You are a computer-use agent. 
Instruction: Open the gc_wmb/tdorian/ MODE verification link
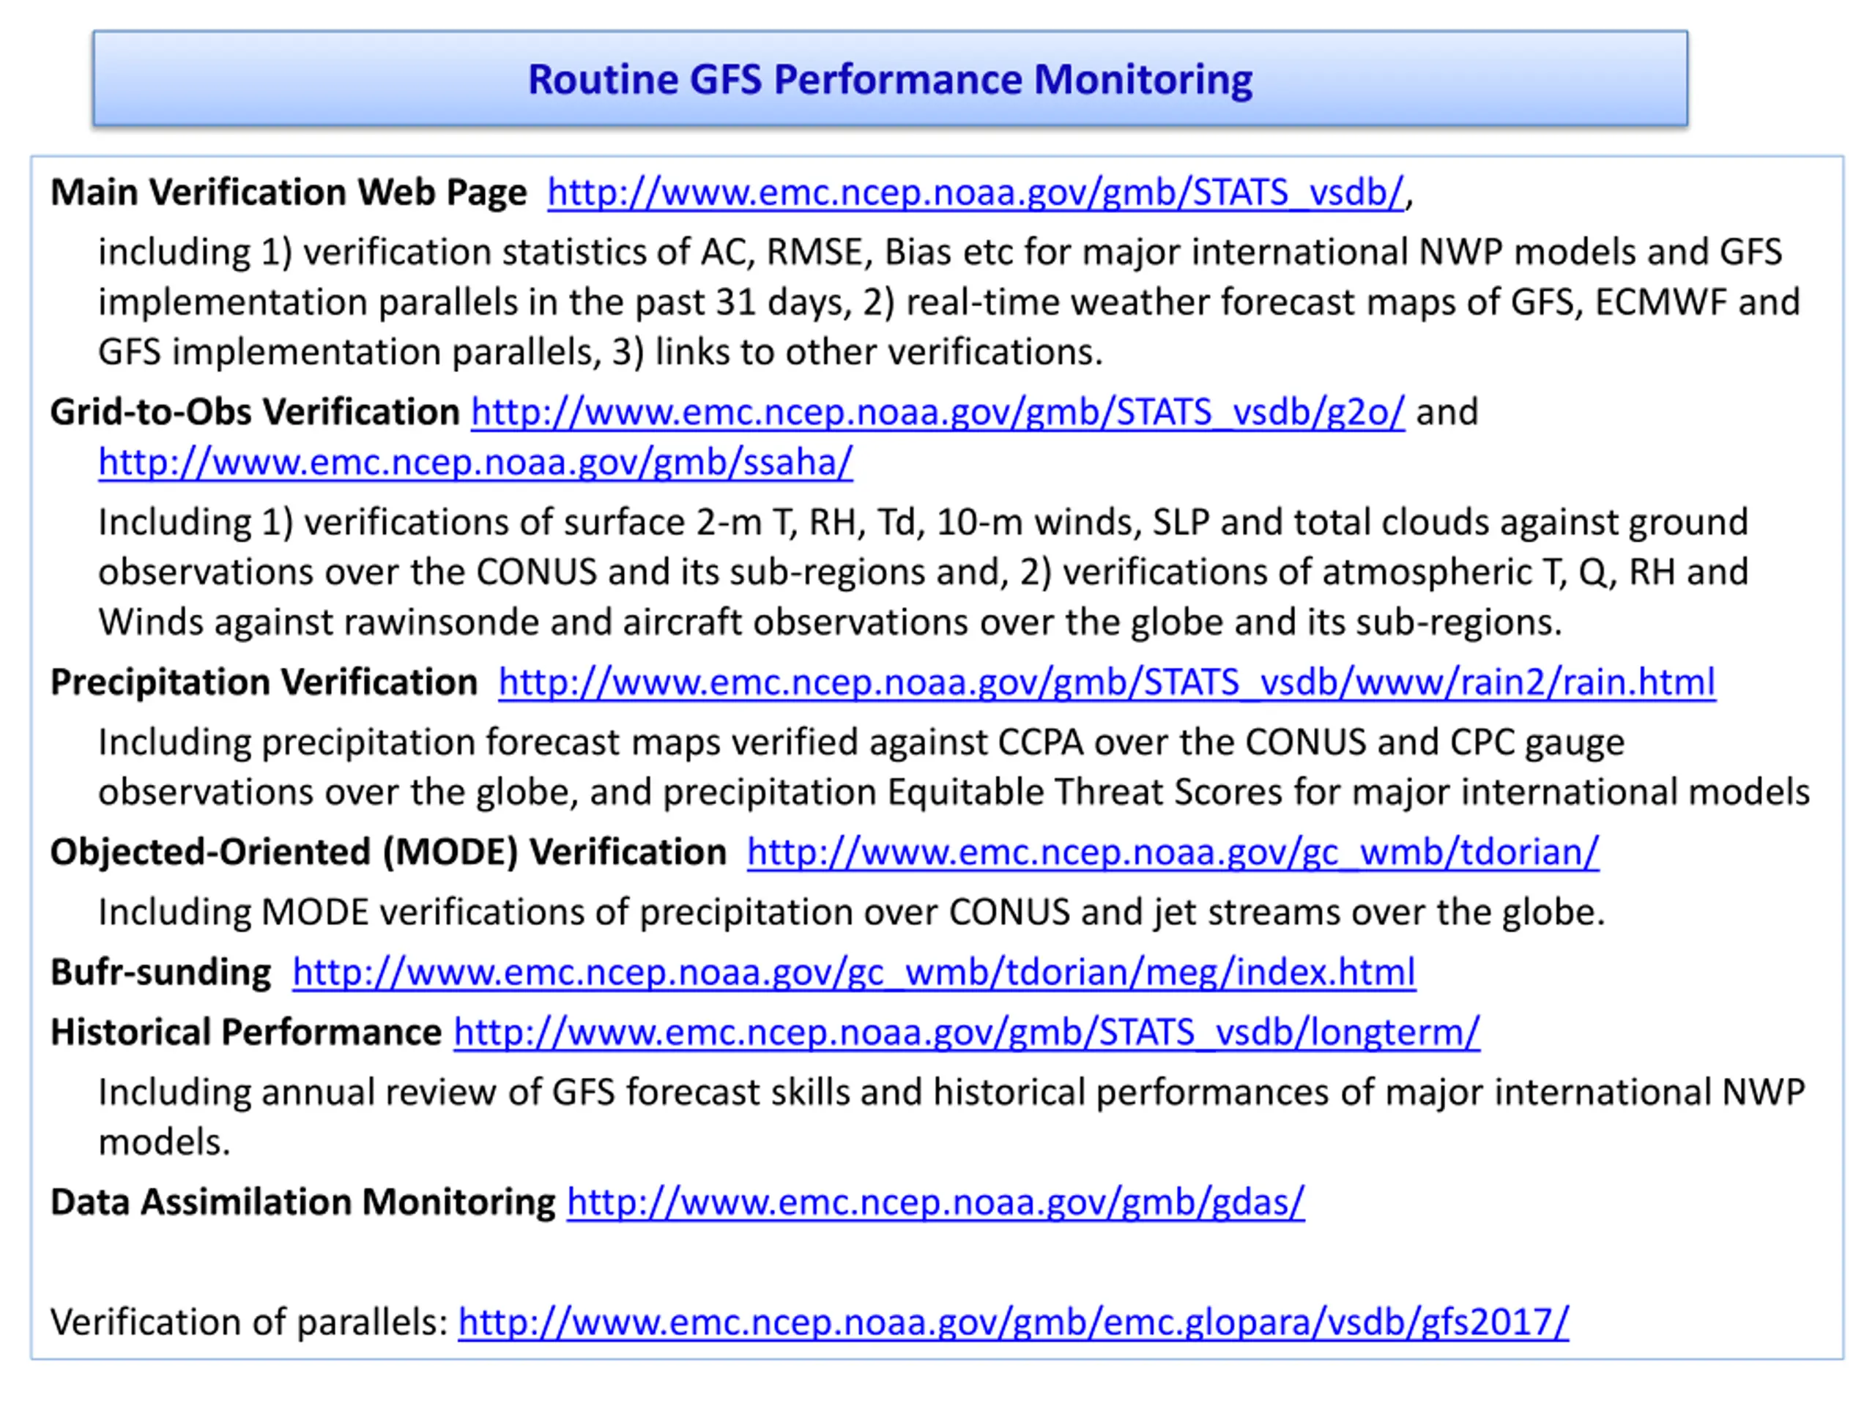click(x=1173, y=852)
